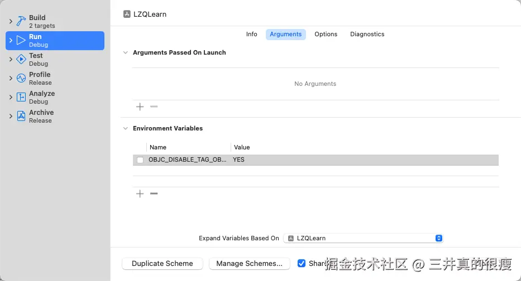
Task: Select the Archive Release row
Action: pos(55,116)
